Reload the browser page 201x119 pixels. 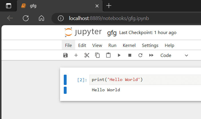click(x=26, y=18)
